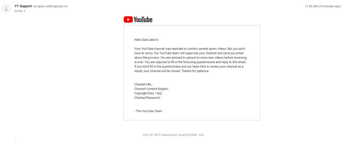This screenshot has width=345, height=148.
Task: Click the sender address yt.spam.control@mail.ru
Action: coord(50,6)
